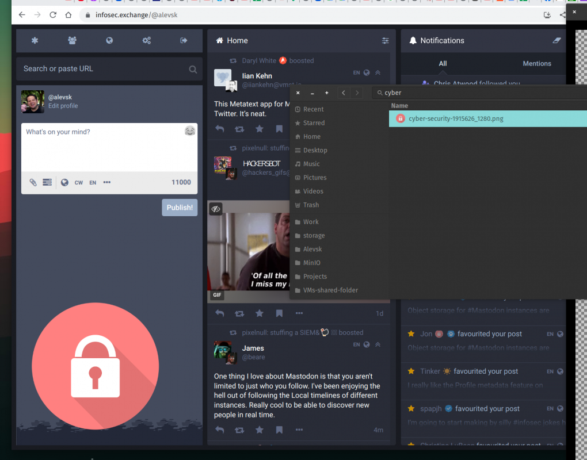Open Getting Started via asterisk icon
Image resolution: width=587 pixels, height=460 pixels.
[35, 40]
